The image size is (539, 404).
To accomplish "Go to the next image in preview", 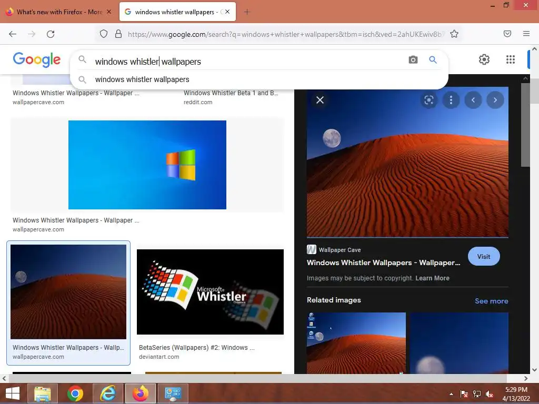I will pyautogui.click(x=495, y=100).
